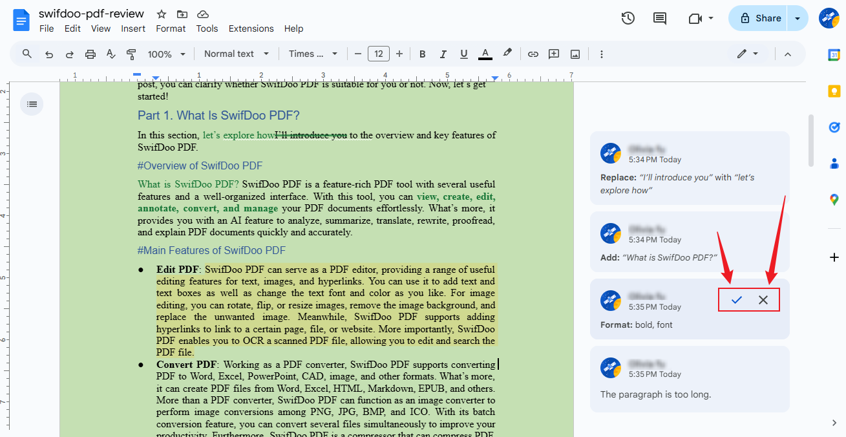Click the font size 12 field
This screenshot has width=846, height=437.
pyautogui.click(x=379, y=54)
